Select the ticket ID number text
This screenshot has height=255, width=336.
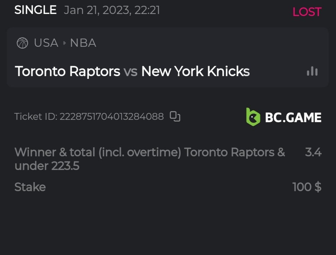pyautogui.click(x=112, y=117)
